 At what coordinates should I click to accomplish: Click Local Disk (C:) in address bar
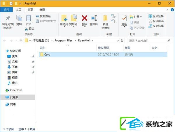41,40
